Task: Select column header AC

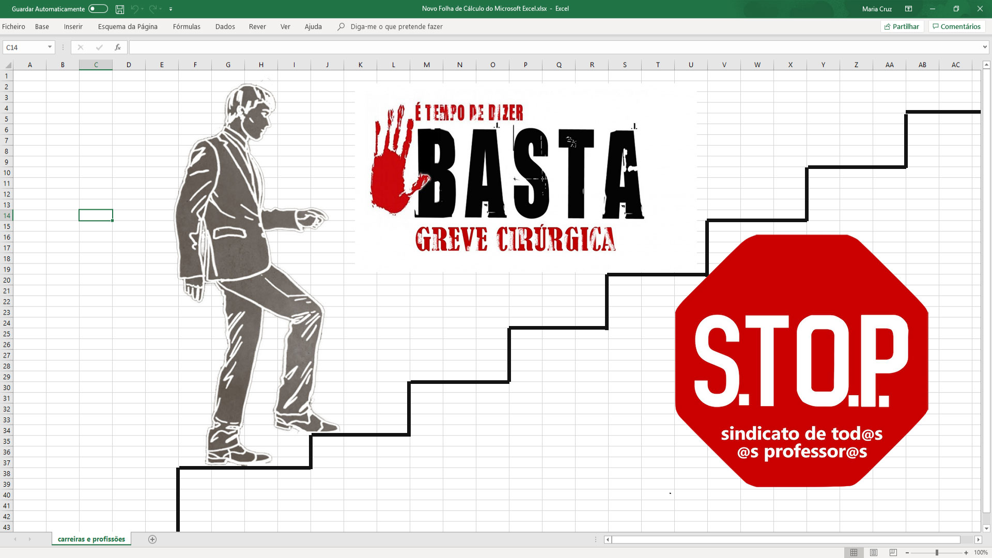Action: (955, 65)
